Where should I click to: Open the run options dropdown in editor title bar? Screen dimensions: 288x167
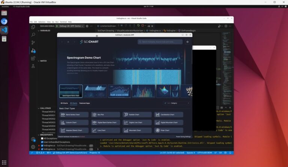222,26
